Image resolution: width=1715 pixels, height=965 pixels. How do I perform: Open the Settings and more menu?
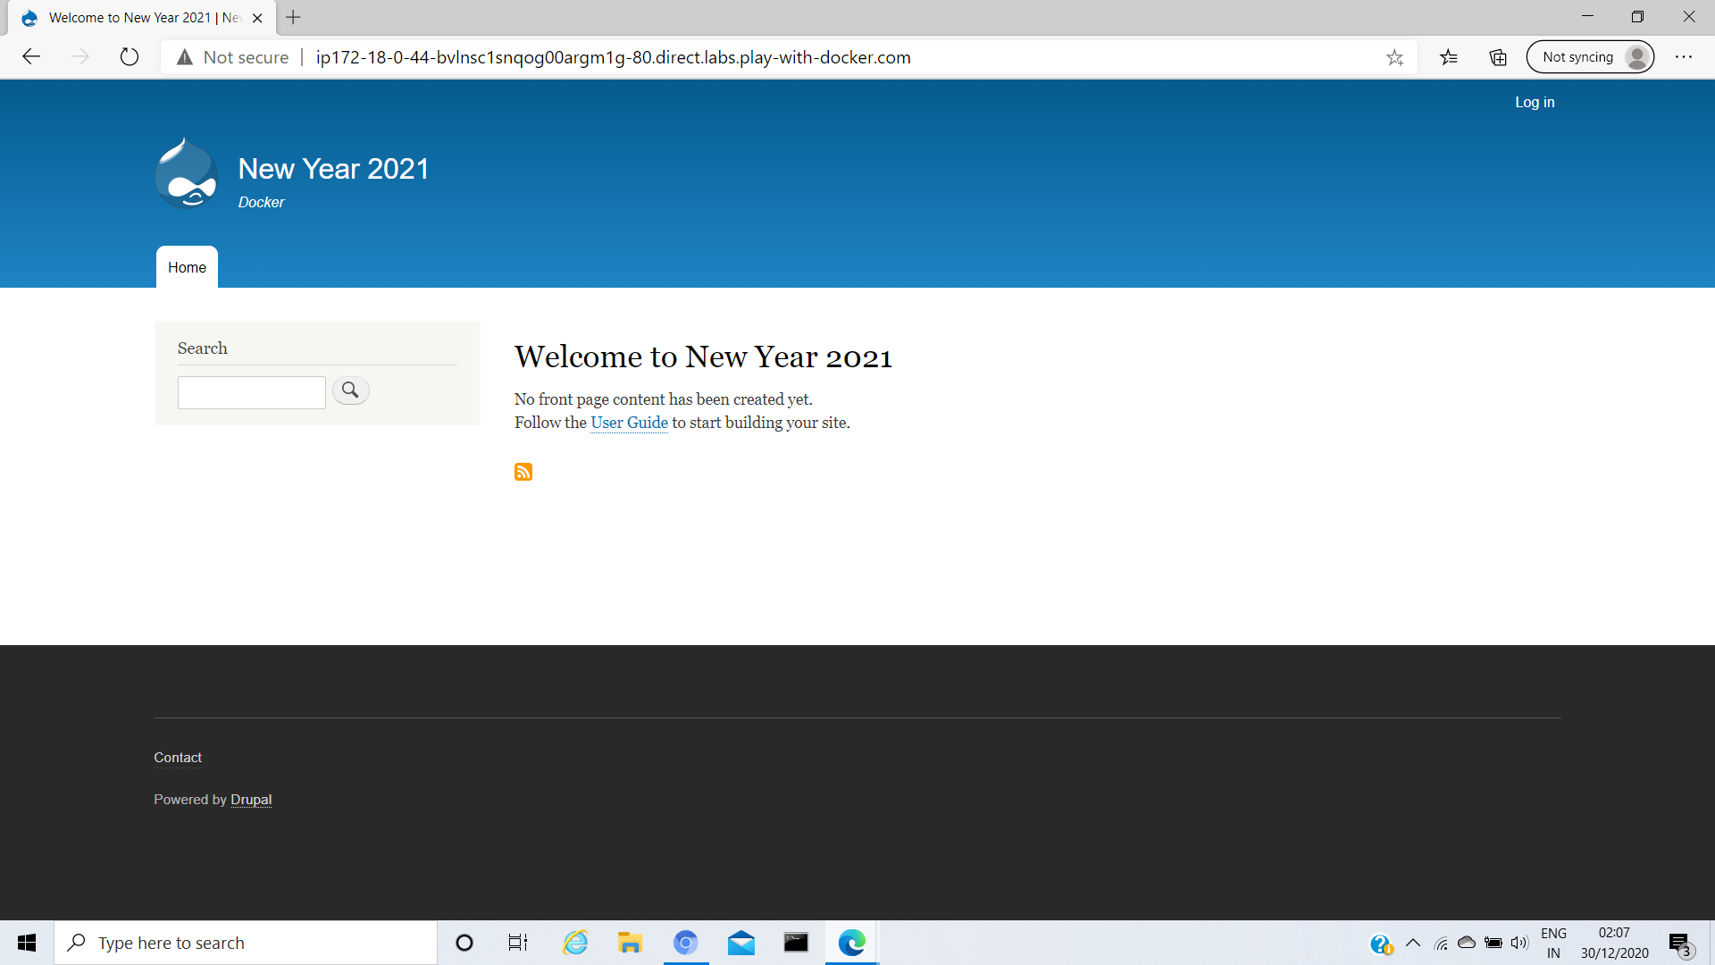click(1685, 56)
